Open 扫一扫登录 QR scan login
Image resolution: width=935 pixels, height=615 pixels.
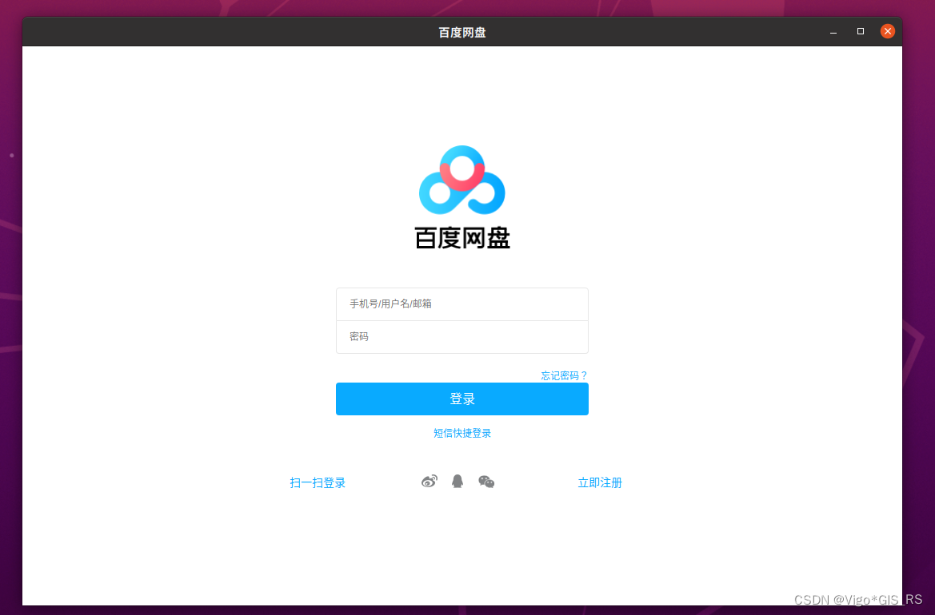point(317,482)
